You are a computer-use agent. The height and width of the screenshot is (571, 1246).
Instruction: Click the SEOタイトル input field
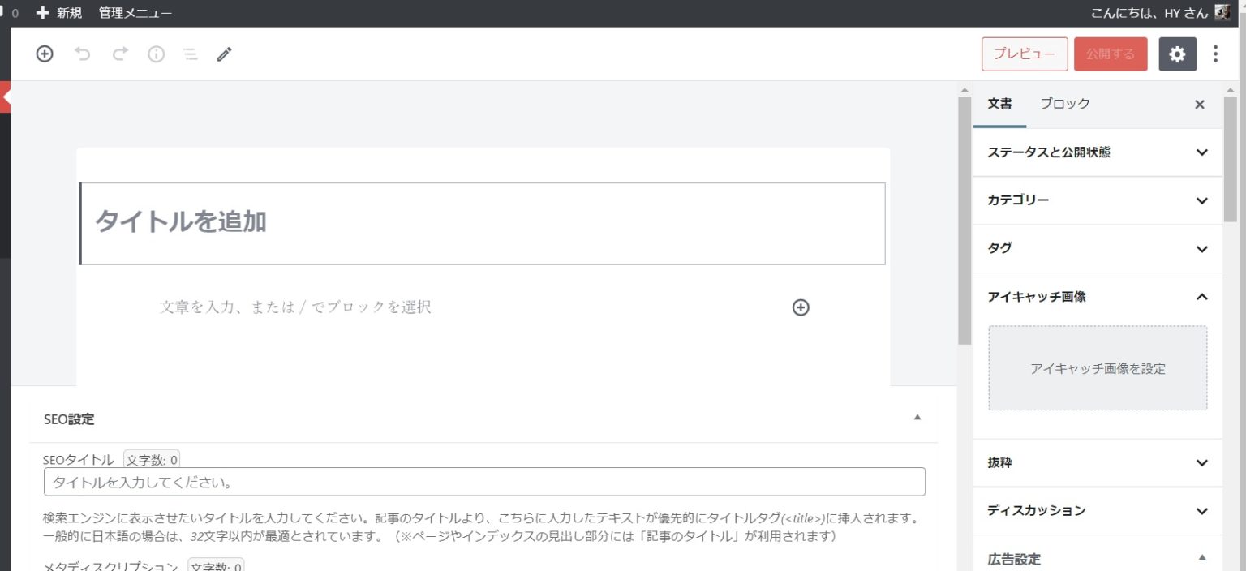483,483
